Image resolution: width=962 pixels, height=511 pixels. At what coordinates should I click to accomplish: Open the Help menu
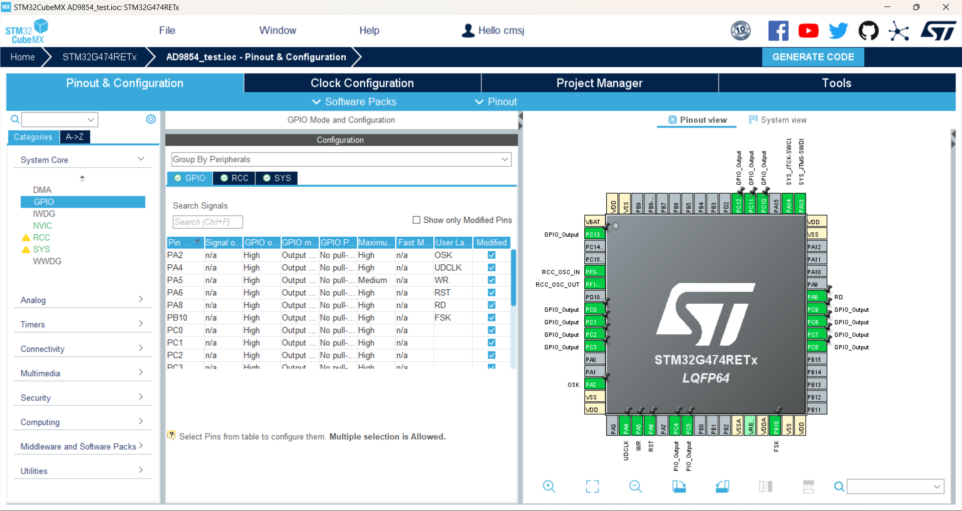[369, 31]
